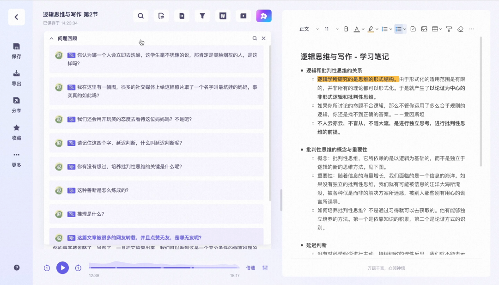
Task: Open the font size 11 dropdown
Action: click(331, 29)
